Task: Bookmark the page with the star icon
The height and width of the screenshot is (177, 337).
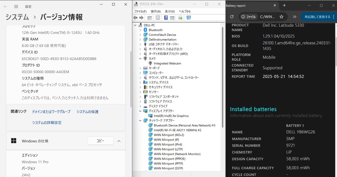Action: (x=281, y=17)
